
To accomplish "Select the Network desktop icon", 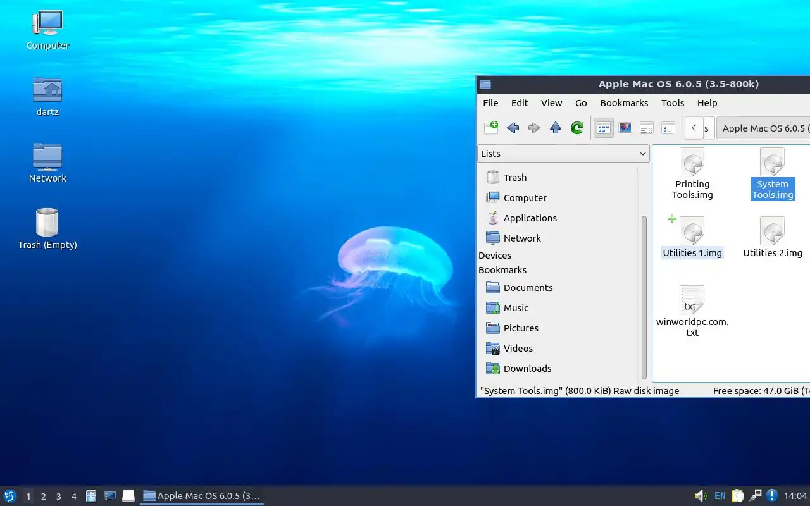I will (x=47, y=163).
